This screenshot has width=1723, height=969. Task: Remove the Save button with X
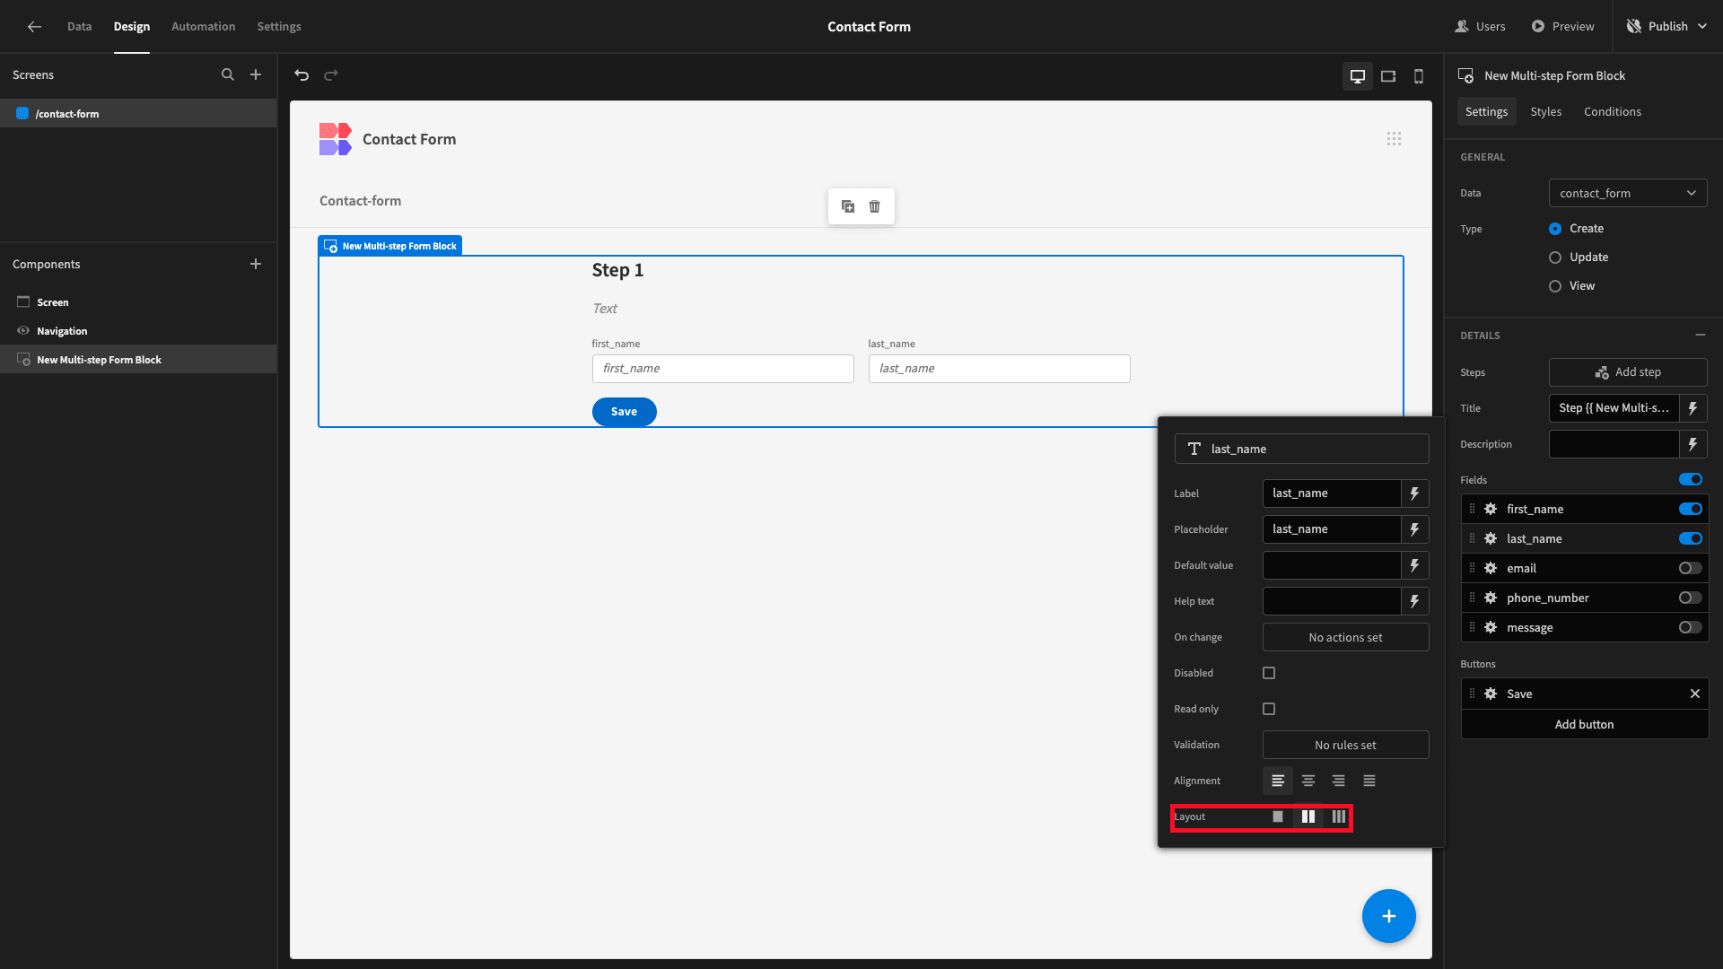1695,694
